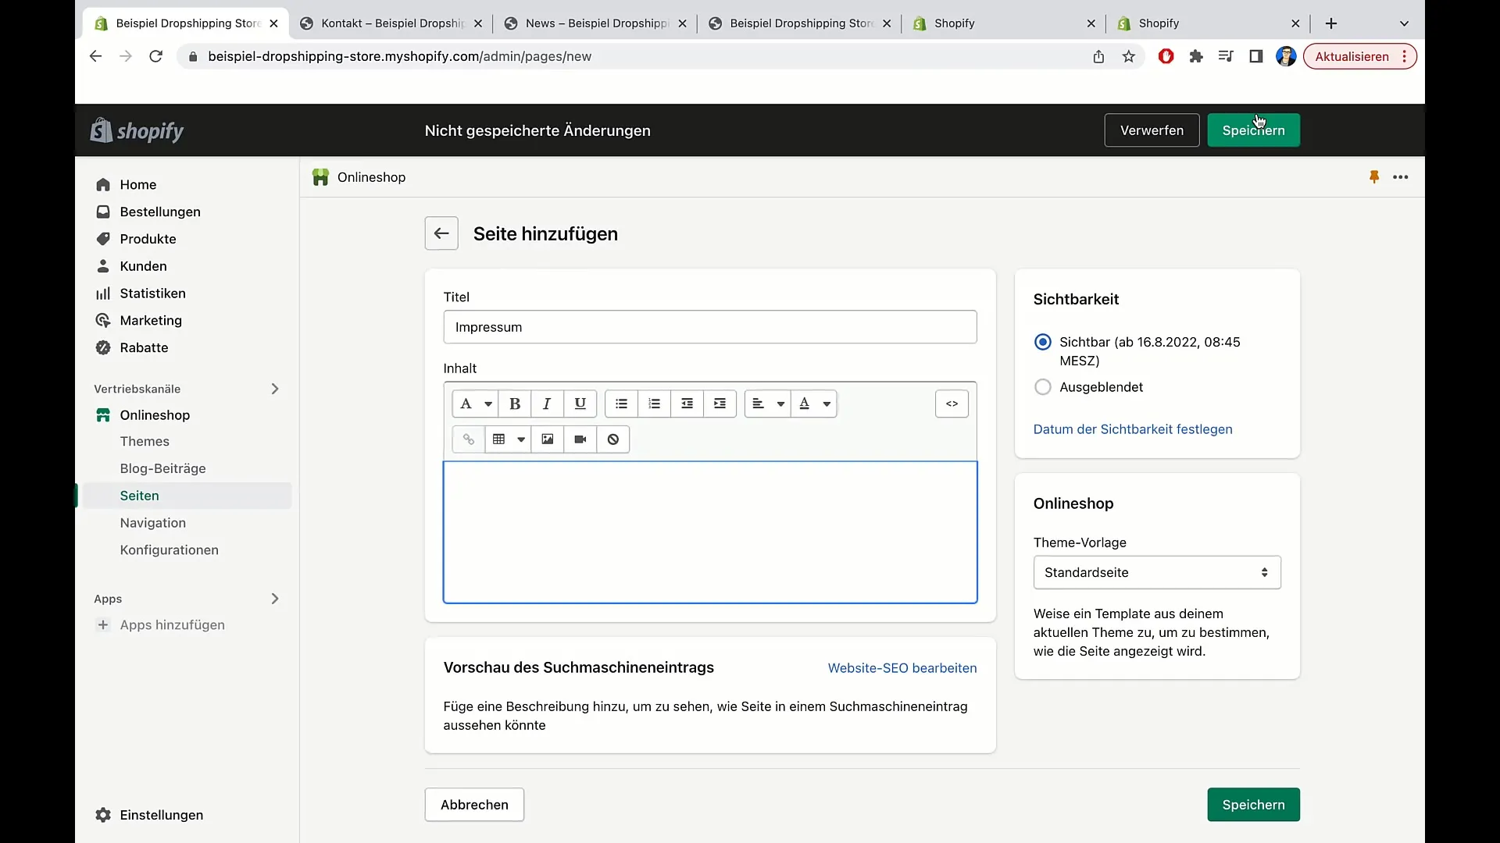Click the Speichern button
The width and height of the screenshot is (1500, 843).
point(1253,130)
